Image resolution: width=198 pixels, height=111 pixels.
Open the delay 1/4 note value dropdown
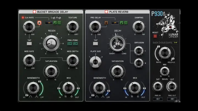tap(49, 23)
